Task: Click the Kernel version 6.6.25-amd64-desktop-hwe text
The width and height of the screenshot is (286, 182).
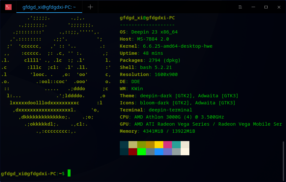Action: [178, 46]
